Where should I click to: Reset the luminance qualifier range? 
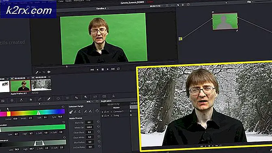tap(65, 138)
